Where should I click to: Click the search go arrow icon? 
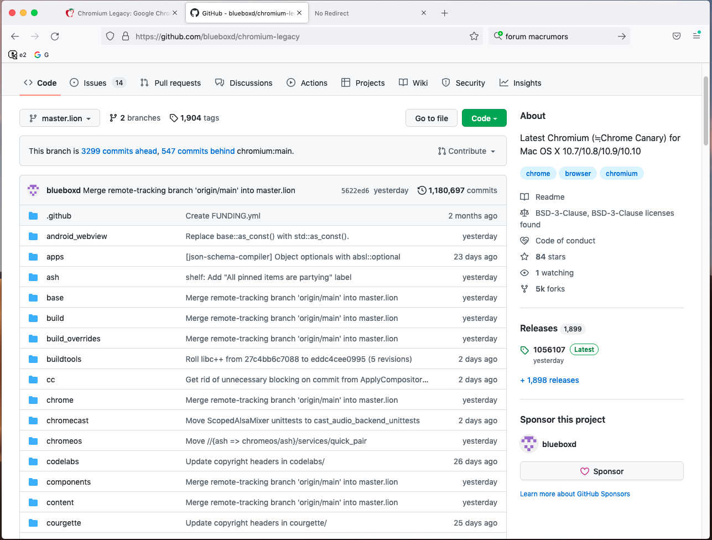622,37
